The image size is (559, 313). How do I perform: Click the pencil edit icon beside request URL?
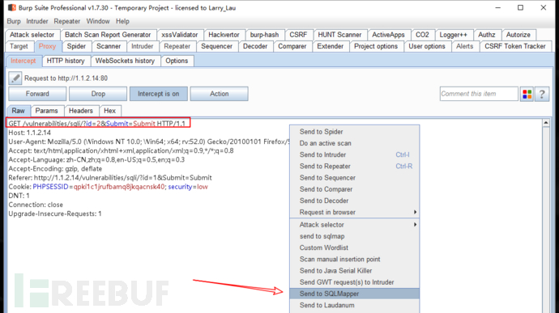15,78
